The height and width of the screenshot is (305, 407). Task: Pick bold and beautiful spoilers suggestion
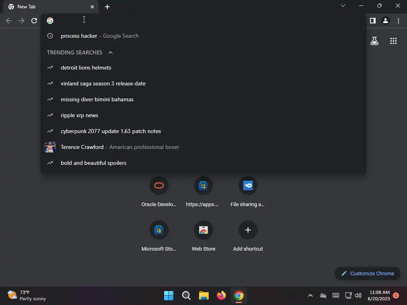(x=203, y=163)
